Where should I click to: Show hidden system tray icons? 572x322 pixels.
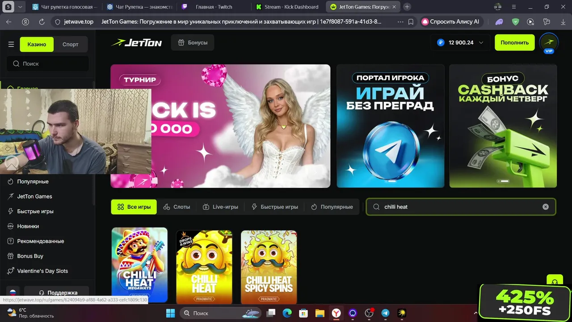point(475,313)
